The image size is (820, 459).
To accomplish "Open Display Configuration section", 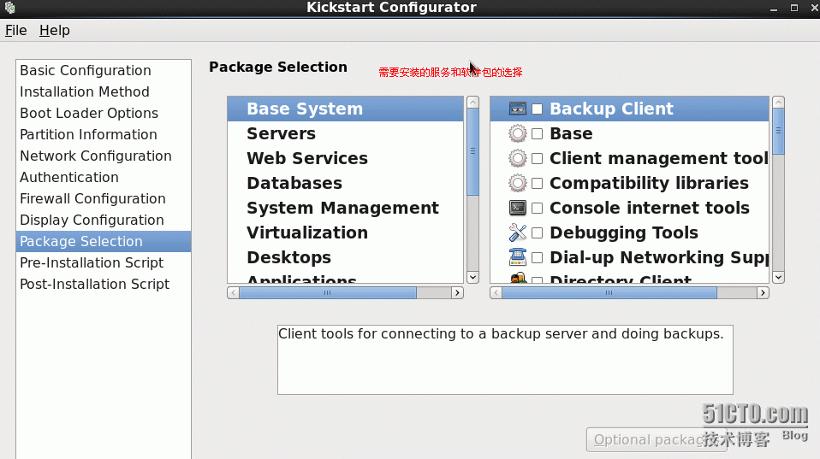I will (104, 221).
